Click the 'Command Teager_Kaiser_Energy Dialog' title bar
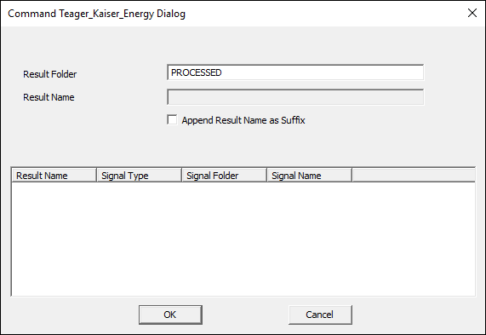 click(x=96, y=14)
